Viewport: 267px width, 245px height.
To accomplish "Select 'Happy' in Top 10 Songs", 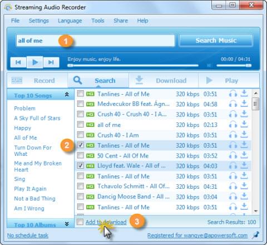I will (x=22, y=128).
